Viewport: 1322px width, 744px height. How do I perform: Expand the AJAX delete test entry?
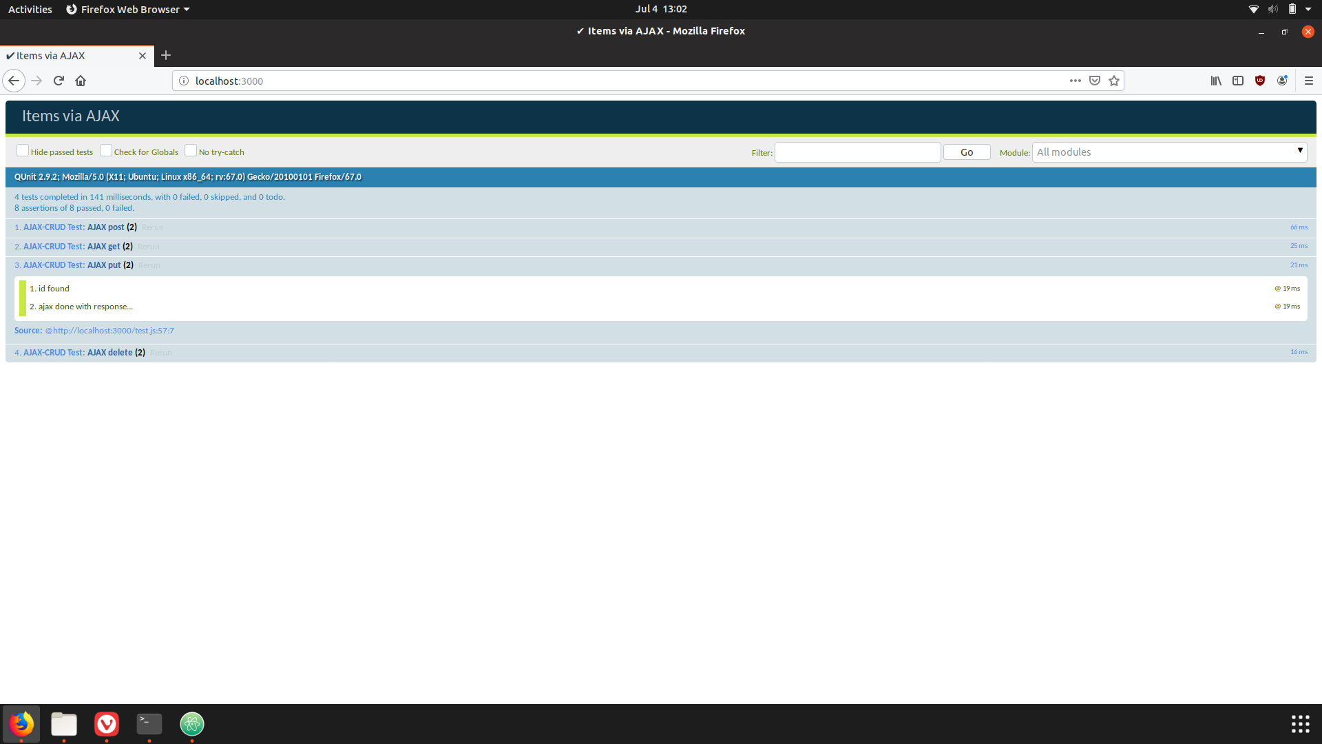point(109,353)
